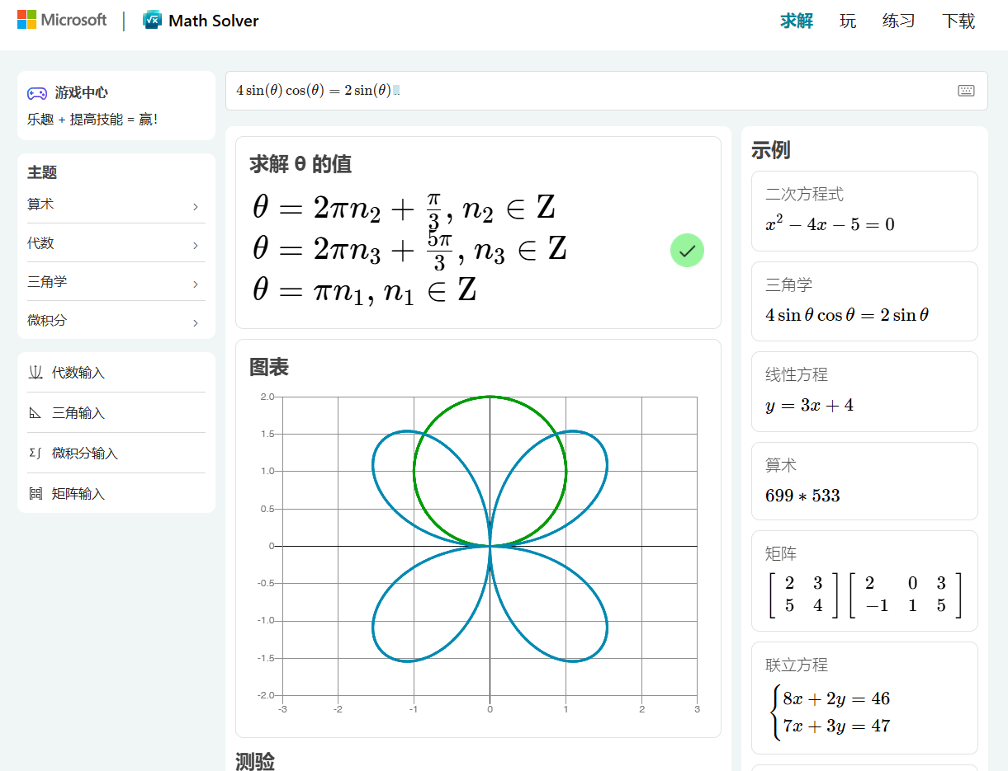Screen dimensions: 1008x771
Task: Click the 代数输入 icon
Action: [35, 373]
